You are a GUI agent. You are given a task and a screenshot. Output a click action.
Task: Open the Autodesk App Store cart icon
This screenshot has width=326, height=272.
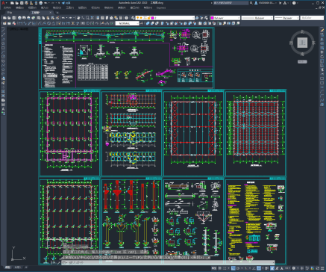pos(280,3)
